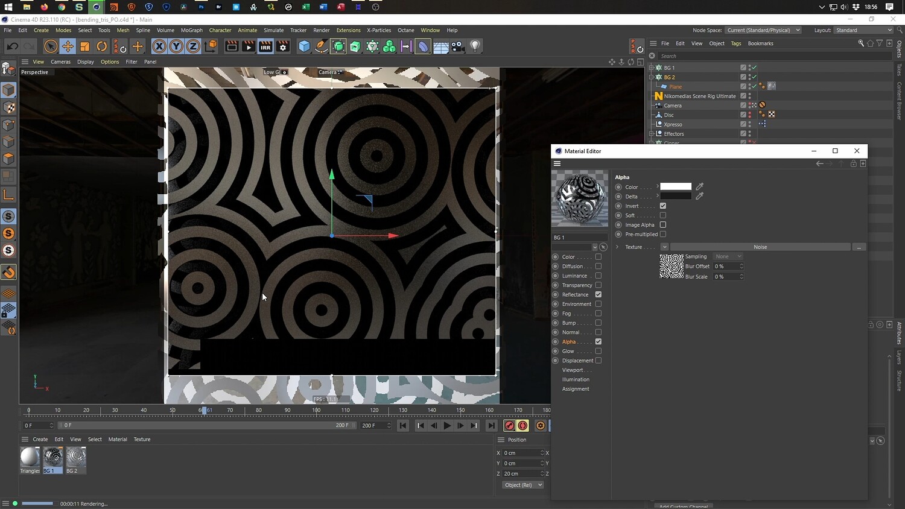
Task: Click Render to Picture Viewer icon
Action: 249,46
